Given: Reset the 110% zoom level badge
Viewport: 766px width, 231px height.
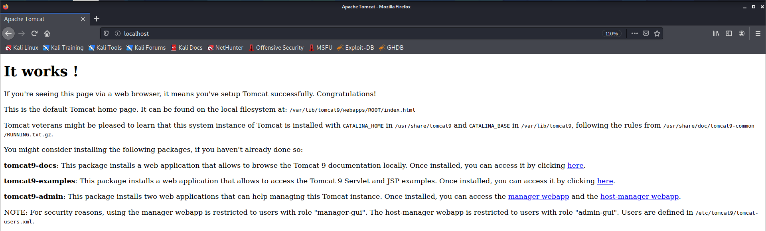Looking at the screenshot, I should coord(611,33).
